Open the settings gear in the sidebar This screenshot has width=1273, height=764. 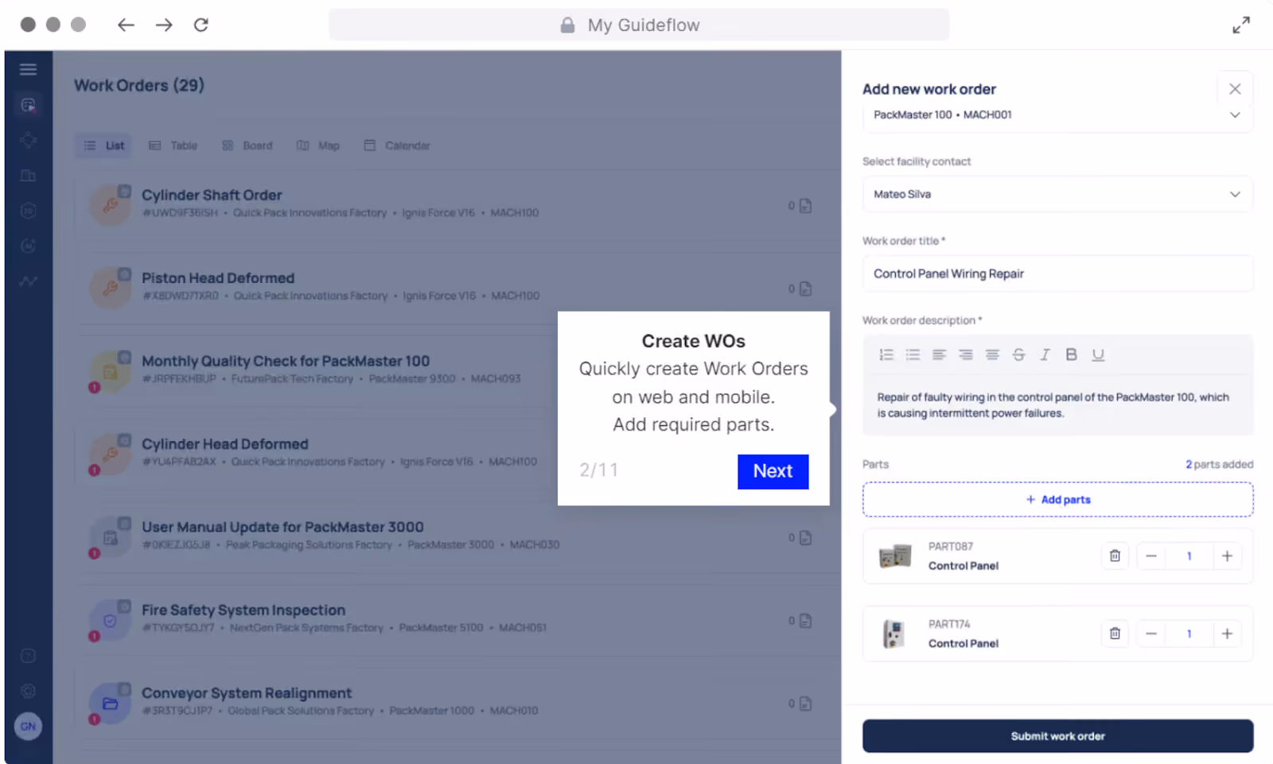coord(28,691)
